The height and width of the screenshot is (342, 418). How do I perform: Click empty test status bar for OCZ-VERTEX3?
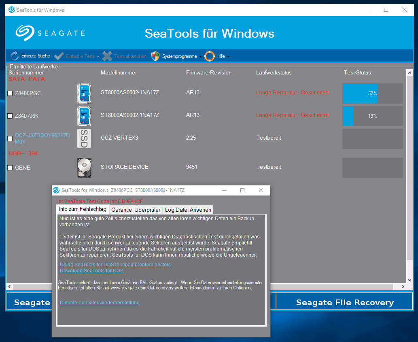(372, 138)
